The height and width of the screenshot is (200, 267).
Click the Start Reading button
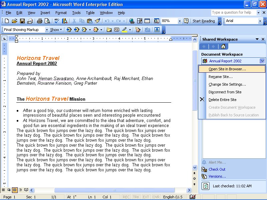(x=204, y=21)
